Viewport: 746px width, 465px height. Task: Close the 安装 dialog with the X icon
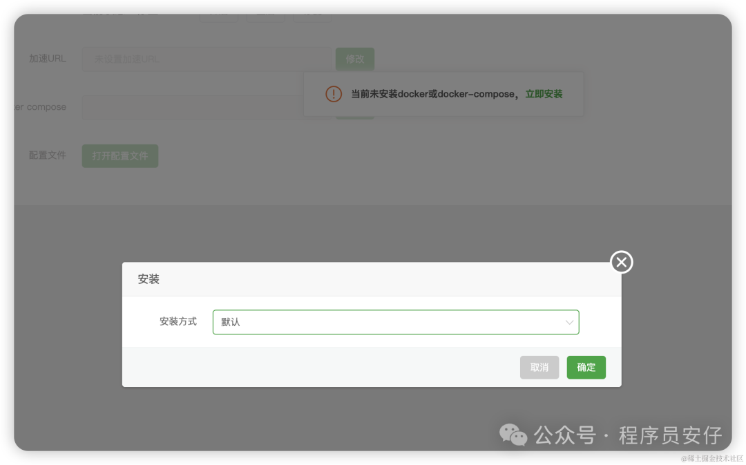[622, 262]
